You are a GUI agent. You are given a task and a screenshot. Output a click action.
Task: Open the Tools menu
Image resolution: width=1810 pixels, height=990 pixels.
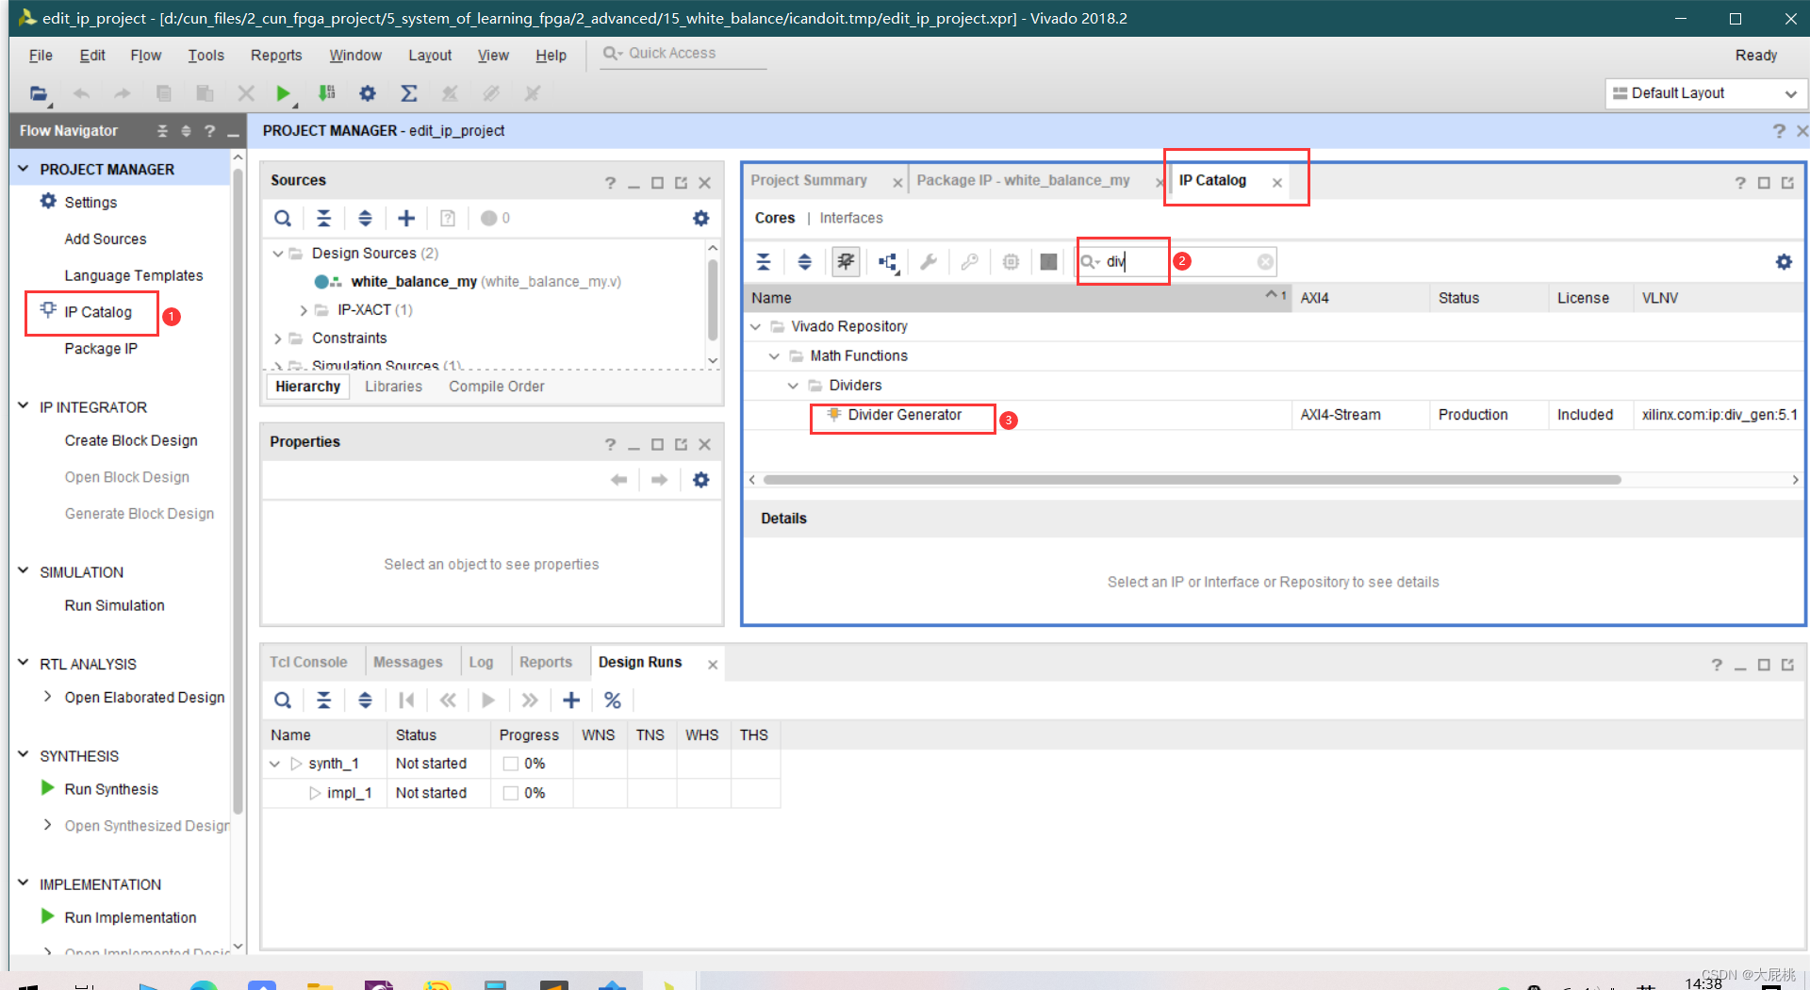(206, 56)
